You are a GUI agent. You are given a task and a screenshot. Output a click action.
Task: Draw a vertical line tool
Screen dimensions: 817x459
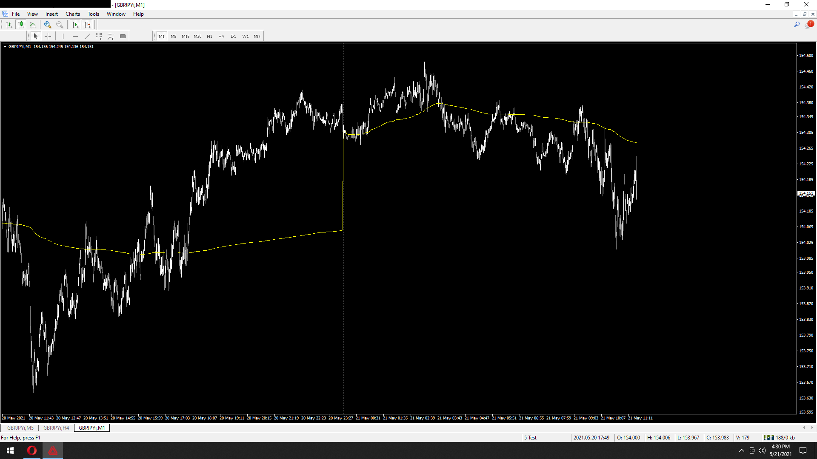[x=63, y=37]
